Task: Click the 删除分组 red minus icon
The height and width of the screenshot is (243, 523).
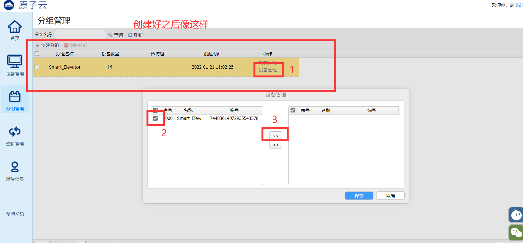Action: tap(66, 45)
